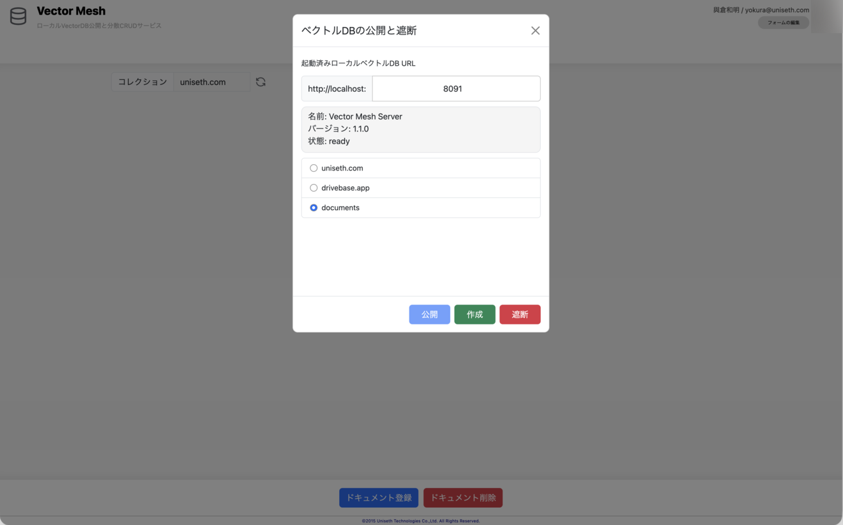Click the port number field showing 8091
The image size is (843, 525).
coord(456,89)
